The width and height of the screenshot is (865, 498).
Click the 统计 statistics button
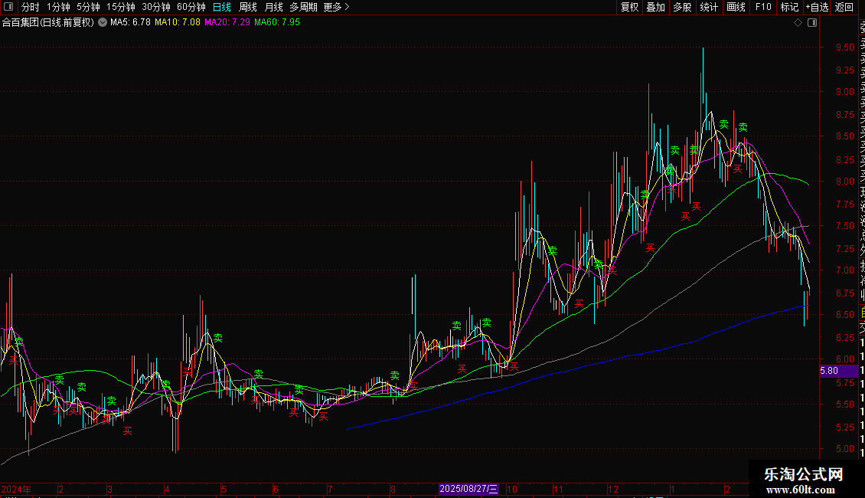709,7
